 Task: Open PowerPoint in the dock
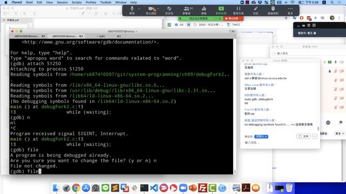(192, 188)
